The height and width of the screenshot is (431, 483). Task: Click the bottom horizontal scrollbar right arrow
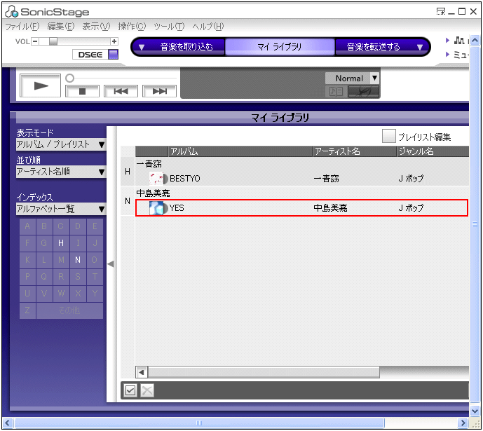tap(463, 423)
